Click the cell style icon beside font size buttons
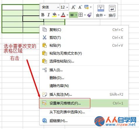 (87, 7)
